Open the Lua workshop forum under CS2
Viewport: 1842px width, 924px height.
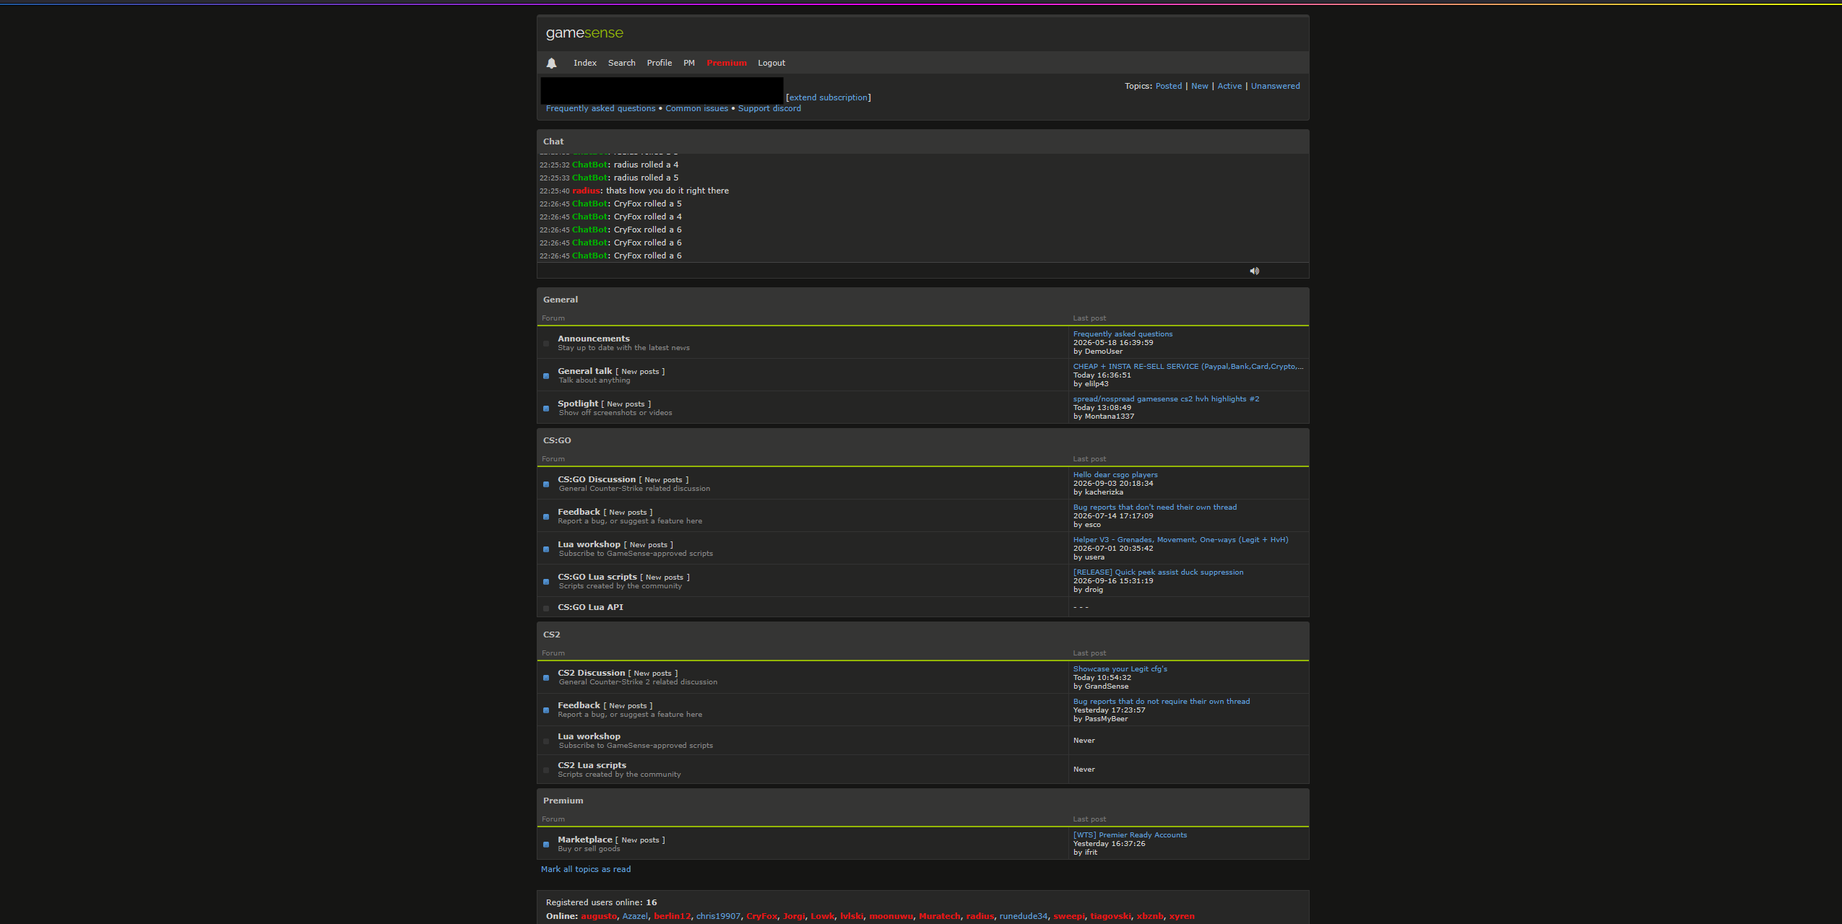[x=589, y=736]
